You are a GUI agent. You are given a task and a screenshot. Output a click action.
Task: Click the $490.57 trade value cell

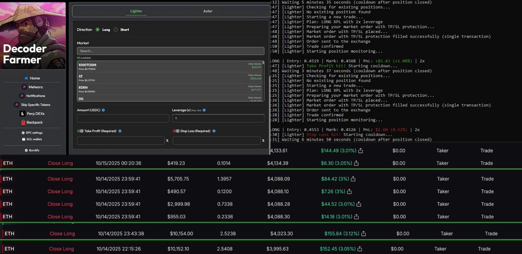tap(177, 191)
